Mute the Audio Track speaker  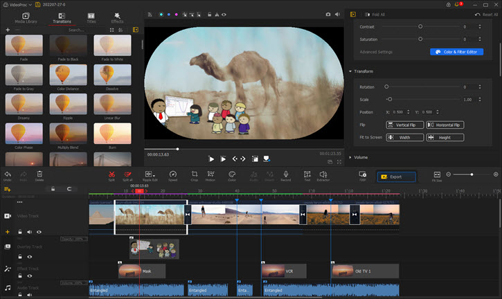tap(30, 293)
